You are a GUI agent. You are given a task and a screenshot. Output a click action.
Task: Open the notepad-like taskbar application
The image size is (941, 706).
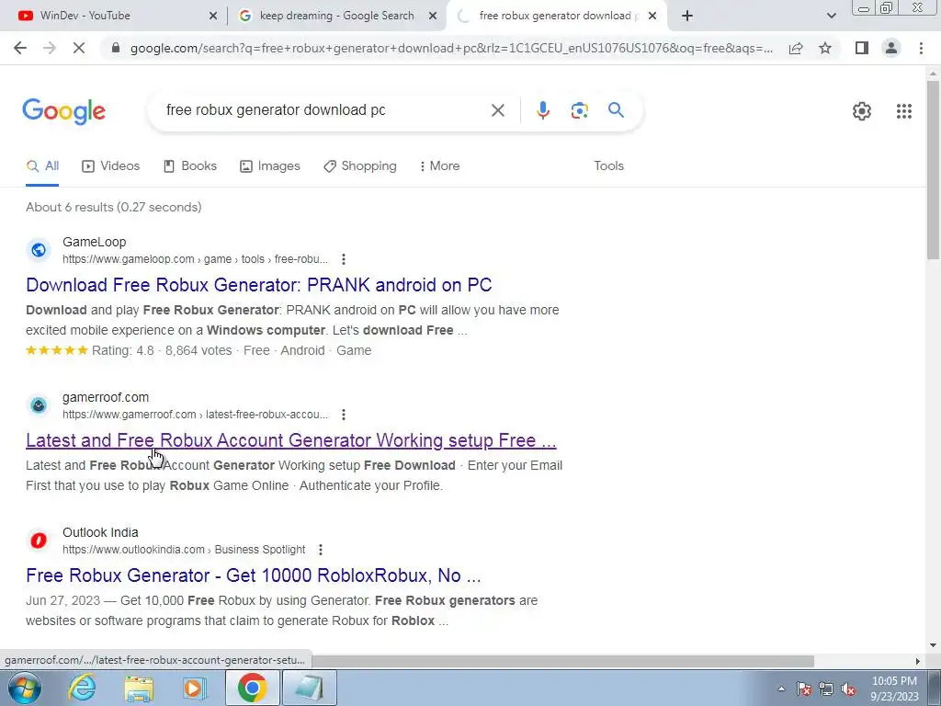point(310,688)
